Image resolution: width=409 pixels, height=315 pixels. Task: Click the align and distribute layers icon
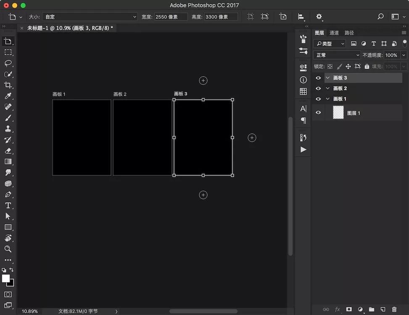(x=301, y=17)
